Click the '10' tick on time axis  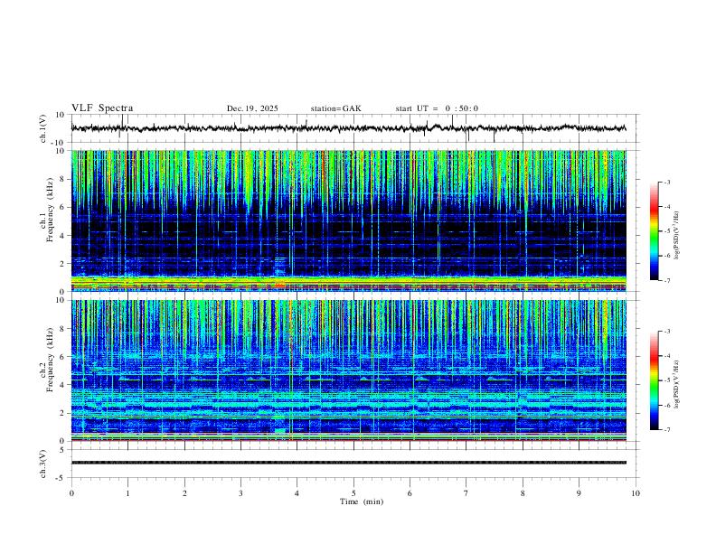(636, 493)
